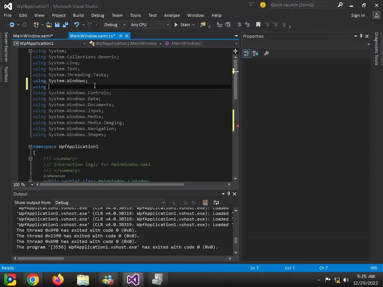
Task: Open the Properties window position dropdown arrow
Action: 355,36
